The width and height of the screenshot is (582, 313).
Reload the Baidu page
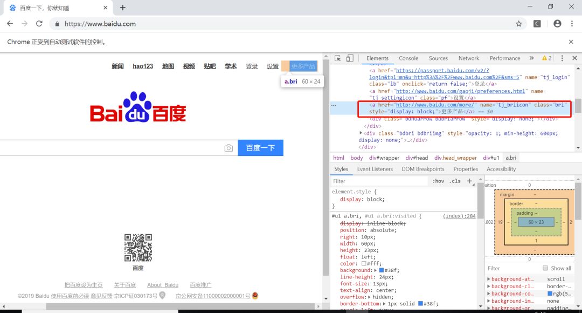click(x=39, y=24)
